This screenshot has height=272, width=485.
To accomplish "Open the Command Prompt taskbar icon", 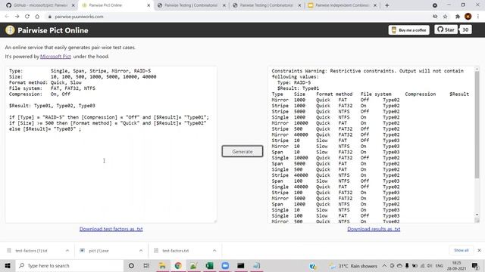I will point(241,265).
